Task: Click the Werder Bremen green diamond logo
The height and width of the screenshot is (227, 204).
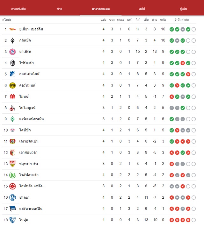Action: point(12,119)
